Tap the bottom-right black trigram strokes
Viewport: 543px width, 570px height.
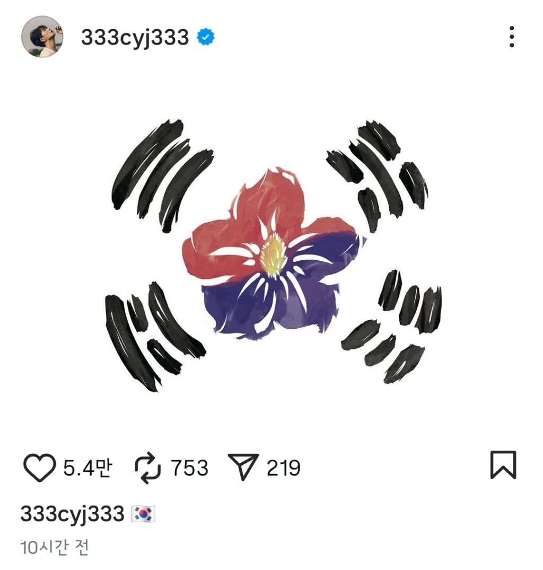pyautogui.click(x=391, y=326)
